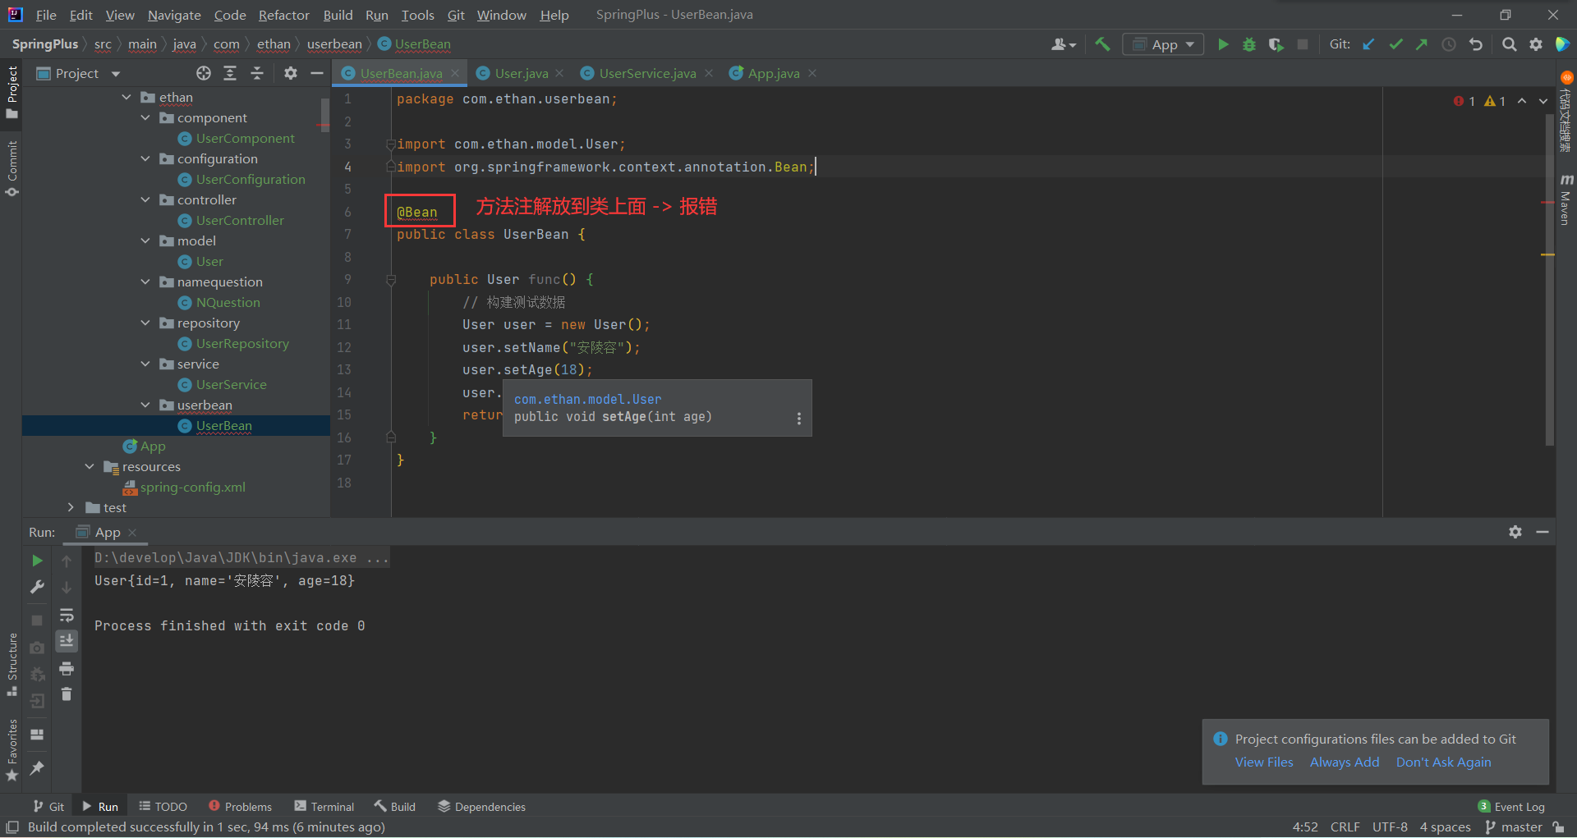Open the Navigate menu

point(174,15)
